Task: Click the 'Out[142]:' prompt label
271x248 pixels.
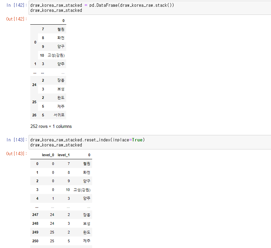Action: pyautogui.click(x=16, y=19)
